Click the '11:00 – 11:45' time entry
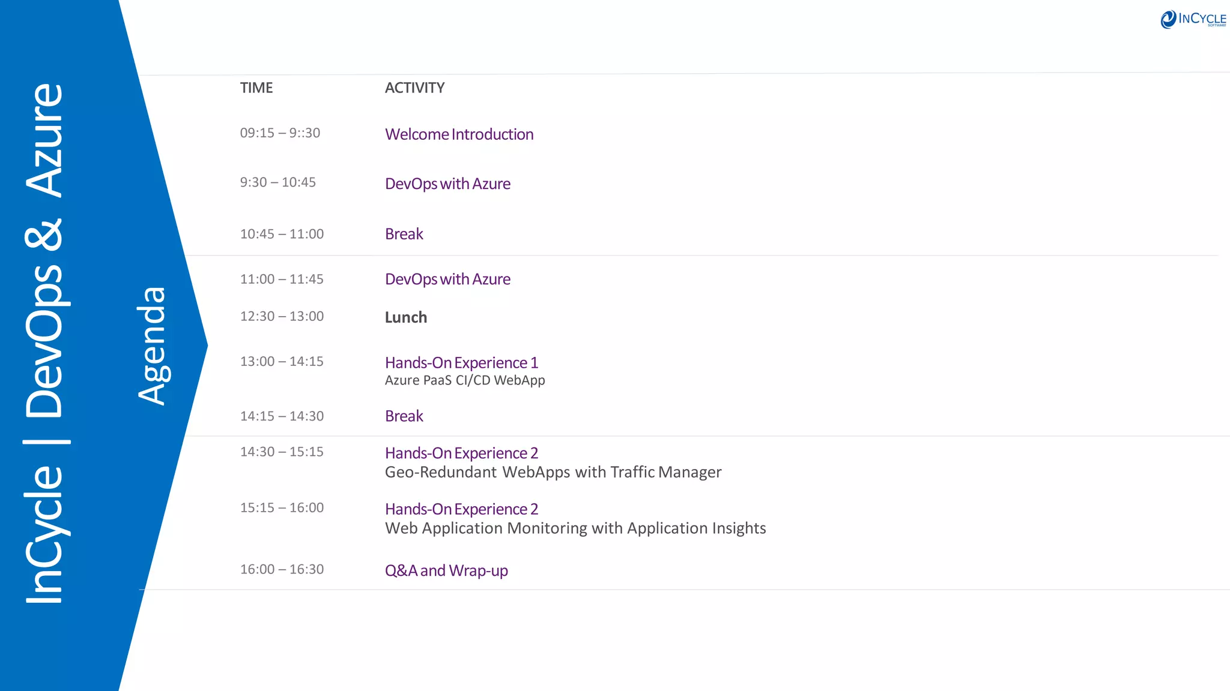The height and width of the screenshot is (691, 1230). click(282, 279)
